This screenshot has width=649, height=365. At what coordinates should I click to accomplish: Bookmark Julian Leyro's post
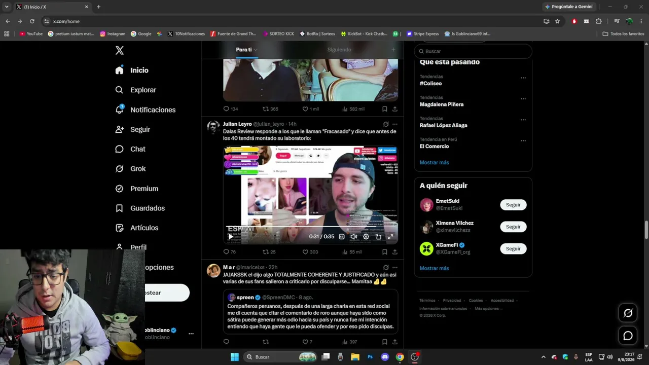click(x=384, y=251)
